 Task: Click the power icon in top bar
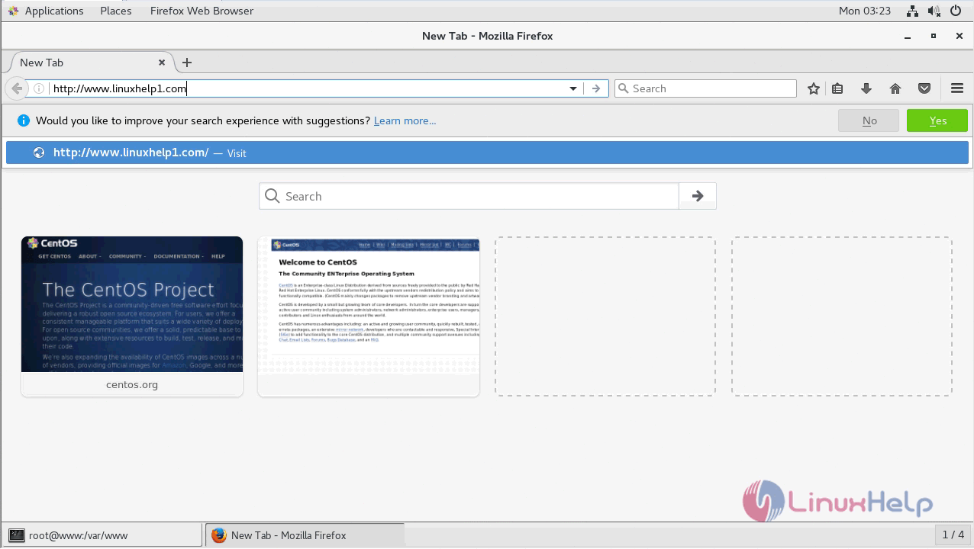[956, 11]
